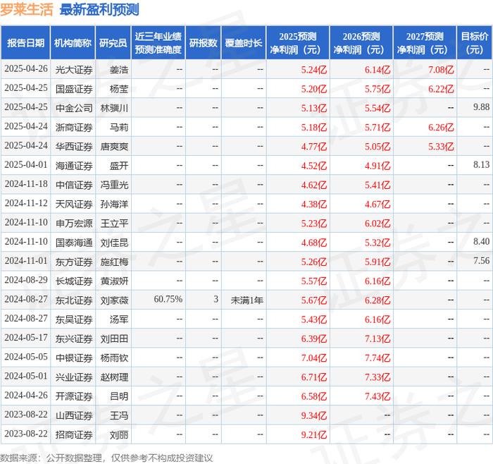This screenshot has width=493, height=464.
Task: Click the 9.21亿 forecast value
Action: click(x=314, y=434)
